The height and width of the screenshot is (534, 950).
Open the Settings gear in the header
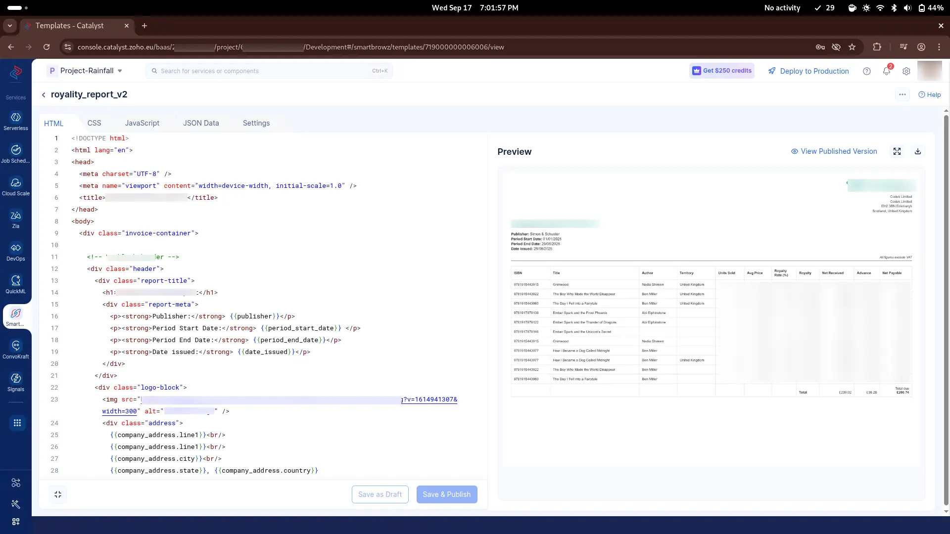(x=906, y=71)
